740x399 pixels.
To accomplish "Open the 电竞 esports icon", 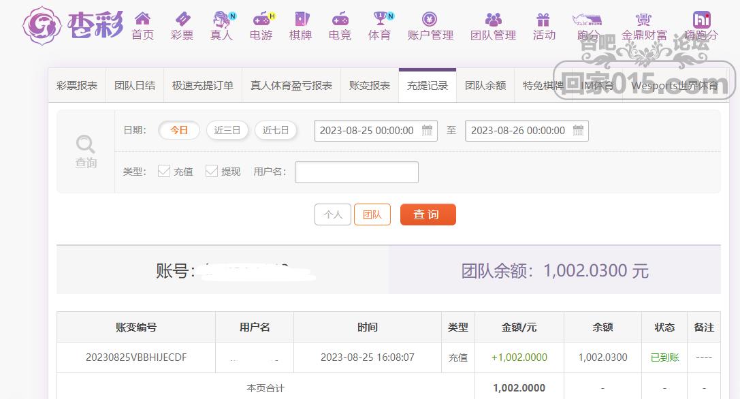I will pyautogui.click(x=340, y=19).
